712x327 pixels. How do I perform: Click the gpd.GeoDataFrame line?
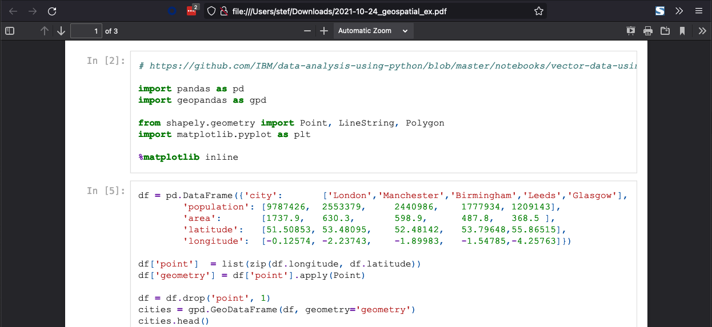[277, 310]
